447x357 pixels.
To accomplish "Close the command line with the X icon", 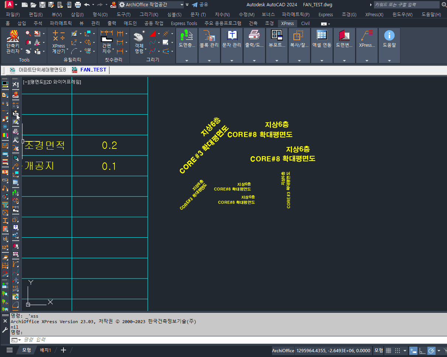I will pos(5,321).
